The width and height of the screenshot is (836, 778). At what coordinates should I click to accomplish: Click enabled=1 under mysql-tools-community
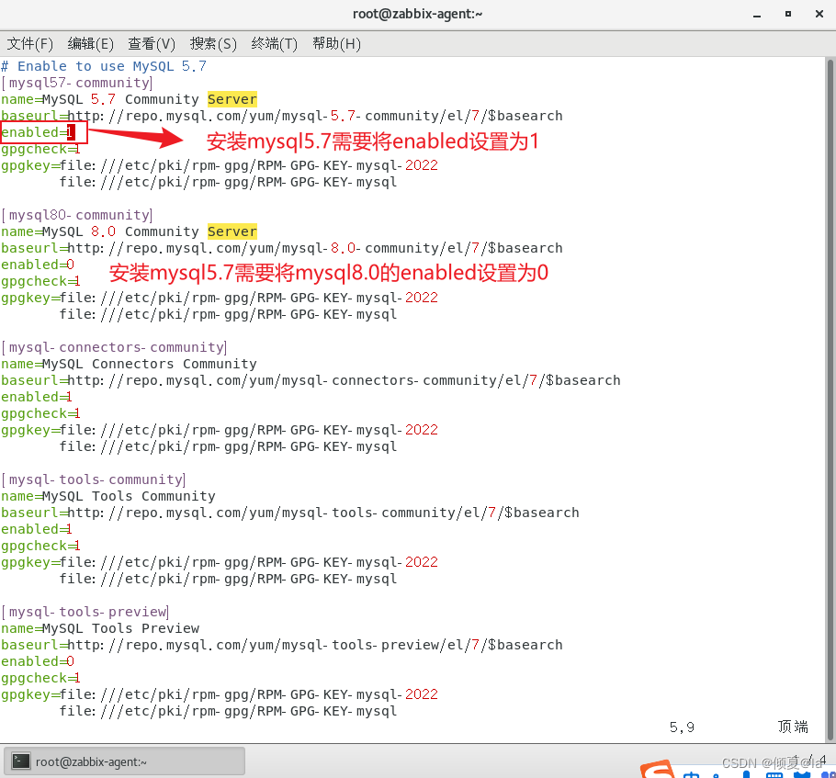pyautogui.click(x=37, y=529)
